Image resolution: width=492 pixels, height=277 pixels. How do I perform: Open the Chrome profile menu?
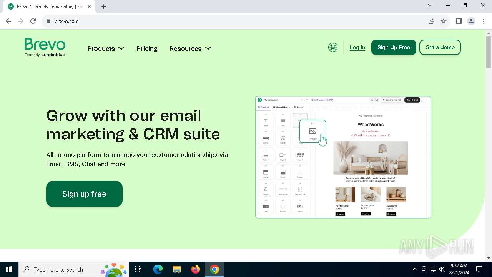coord(471,21)
